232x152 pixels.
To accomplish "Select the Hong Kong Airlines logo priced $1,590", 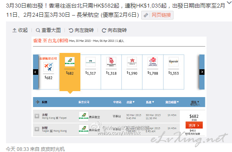I will [132, 62].
